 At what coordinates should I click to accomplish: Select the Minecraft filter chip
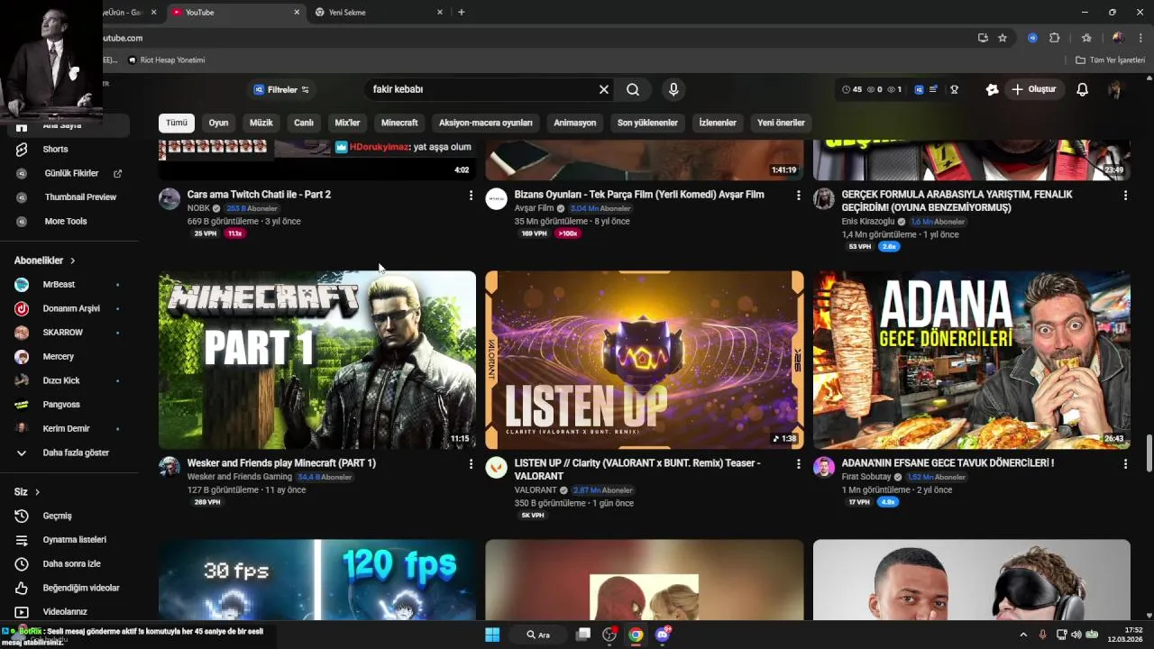pos(399,123)
